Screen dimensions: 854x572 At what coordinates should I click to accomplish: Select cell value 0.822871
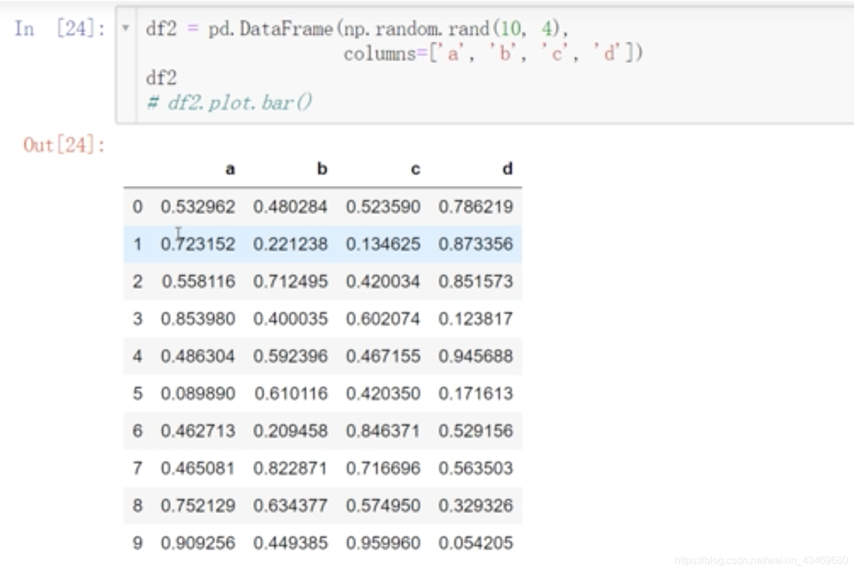point(291,468)
